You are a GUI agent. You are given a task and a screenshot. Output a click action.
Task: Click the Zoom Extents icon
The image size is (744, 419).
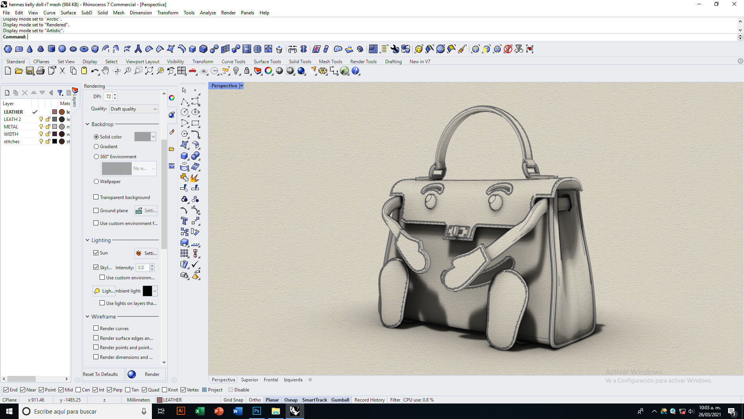coord(149,71)
